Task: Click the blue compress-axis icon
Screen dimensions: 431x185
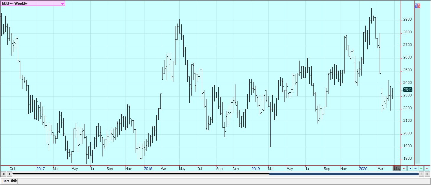Action: coord(415,168)
